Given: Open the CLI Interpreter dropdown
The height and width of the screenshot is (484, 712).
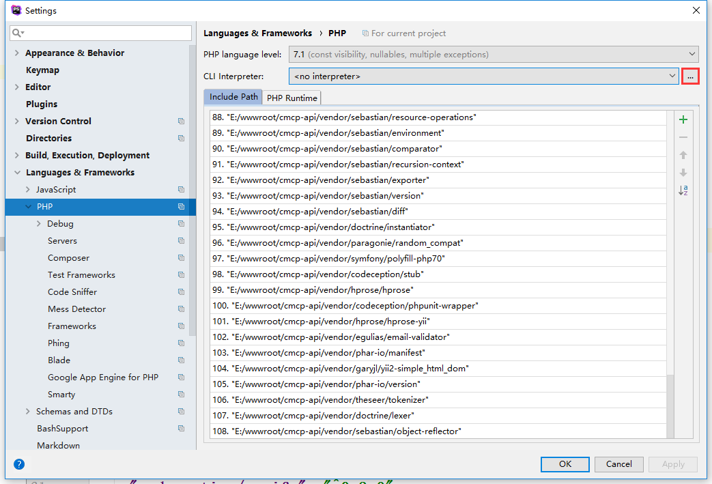Looking at the screenshot, I should [483, 76].
